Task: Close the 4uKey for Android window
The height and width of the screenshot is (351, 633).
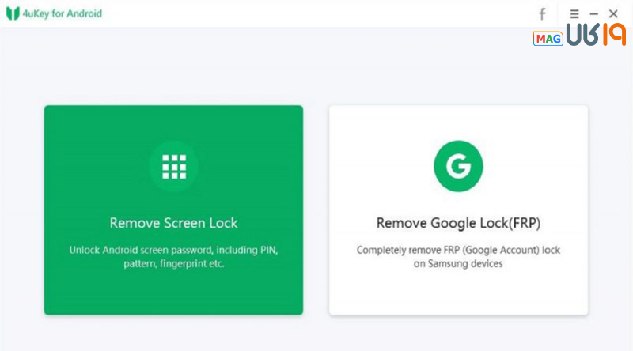Action: (x=613, y=14)
